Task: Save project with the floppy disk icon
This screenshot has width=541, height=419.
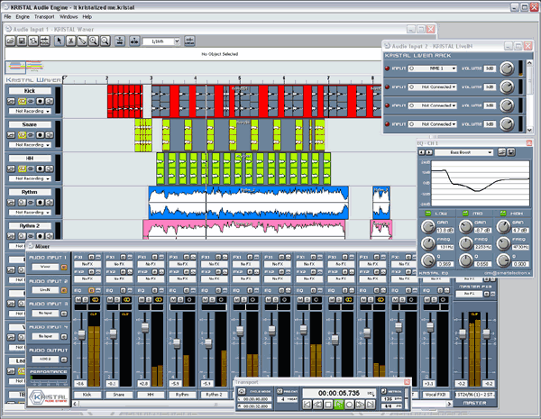Action: [22, 41]
